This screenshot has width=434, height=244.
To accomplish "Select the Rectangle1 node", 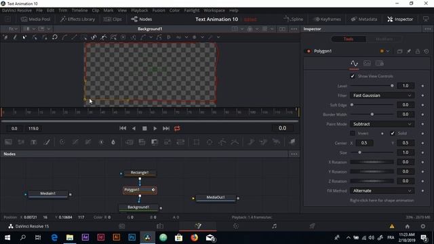I will 140,173.
